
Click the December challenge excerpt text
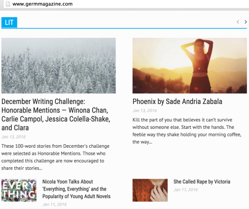(55, 157)
